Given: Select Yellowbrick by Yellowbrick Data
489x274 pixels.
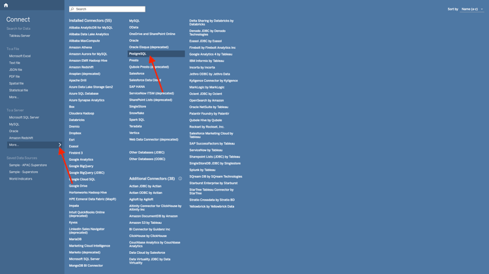Looking at the screenshot, I should click(212, 206).
